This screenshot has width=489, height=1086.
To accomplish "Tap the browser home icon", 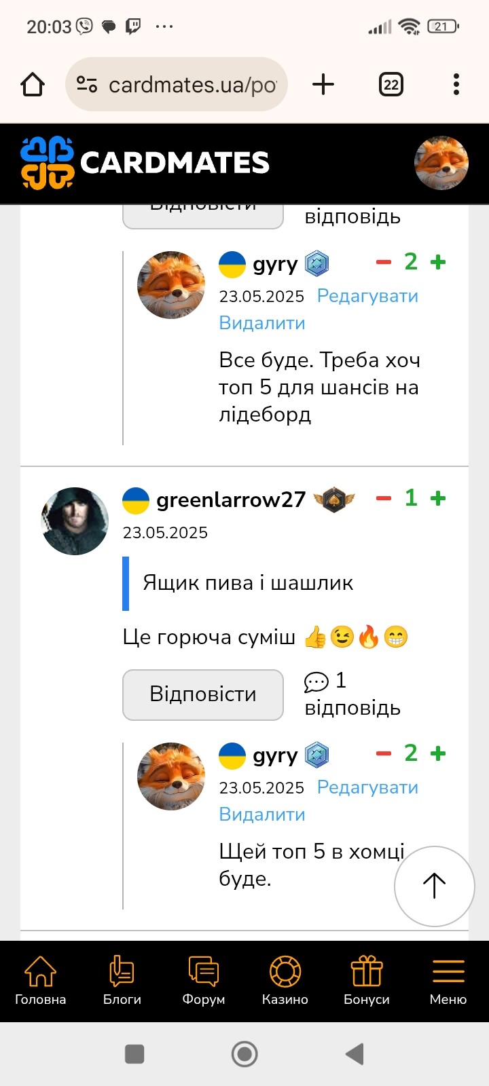I will (33, 85).
